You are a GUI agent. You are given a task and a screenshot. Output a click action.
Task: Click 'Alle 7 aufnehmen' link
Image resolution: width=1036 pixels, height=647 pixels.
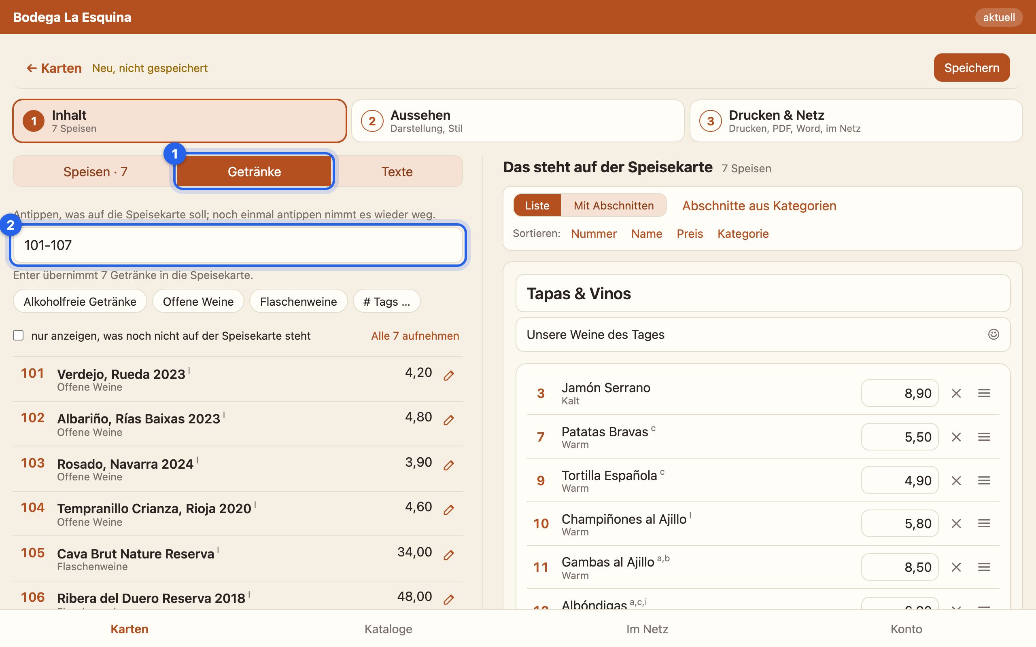tap(415, 336)
